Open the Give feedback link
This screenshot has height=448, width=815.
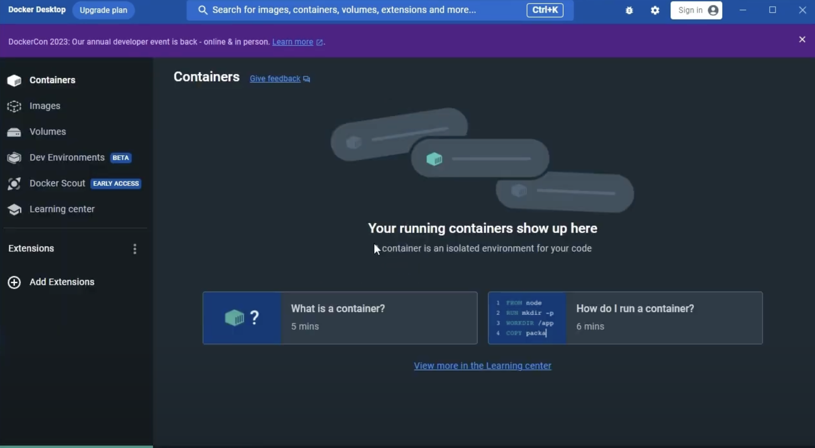click(x=275, y=79)
